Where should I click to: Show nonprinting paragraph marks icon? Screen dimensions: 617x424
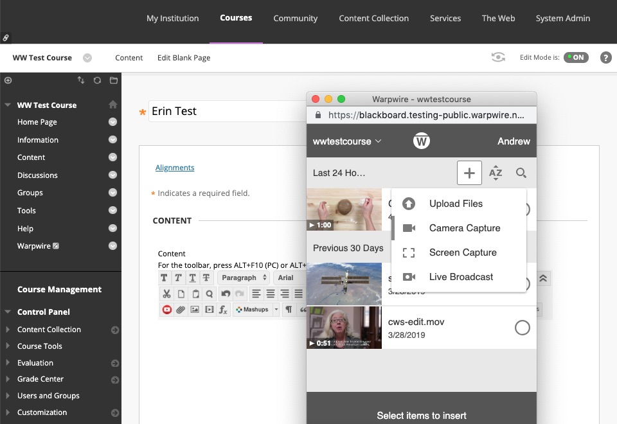[x=289, y=310]
